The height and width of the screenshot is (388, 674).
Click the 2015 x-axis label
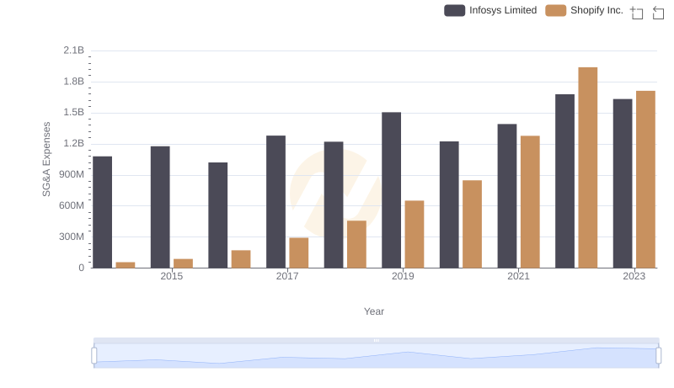coord(172,276)
